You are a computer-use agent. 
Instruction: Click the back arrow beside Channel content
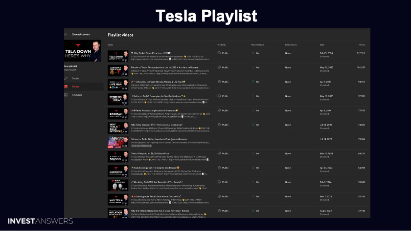pyautogui.click(x=66, y=34)
